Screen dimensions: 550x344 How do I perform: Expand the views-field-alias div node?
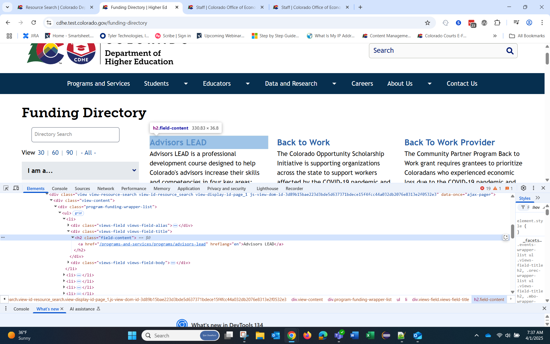coord(68,225)
